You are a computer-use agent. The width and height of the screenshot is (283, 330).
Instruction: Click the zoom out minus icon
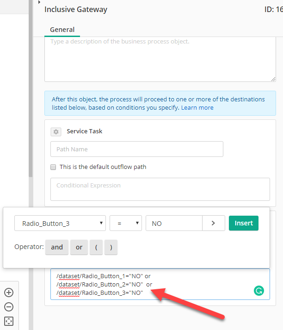point(9,307)
